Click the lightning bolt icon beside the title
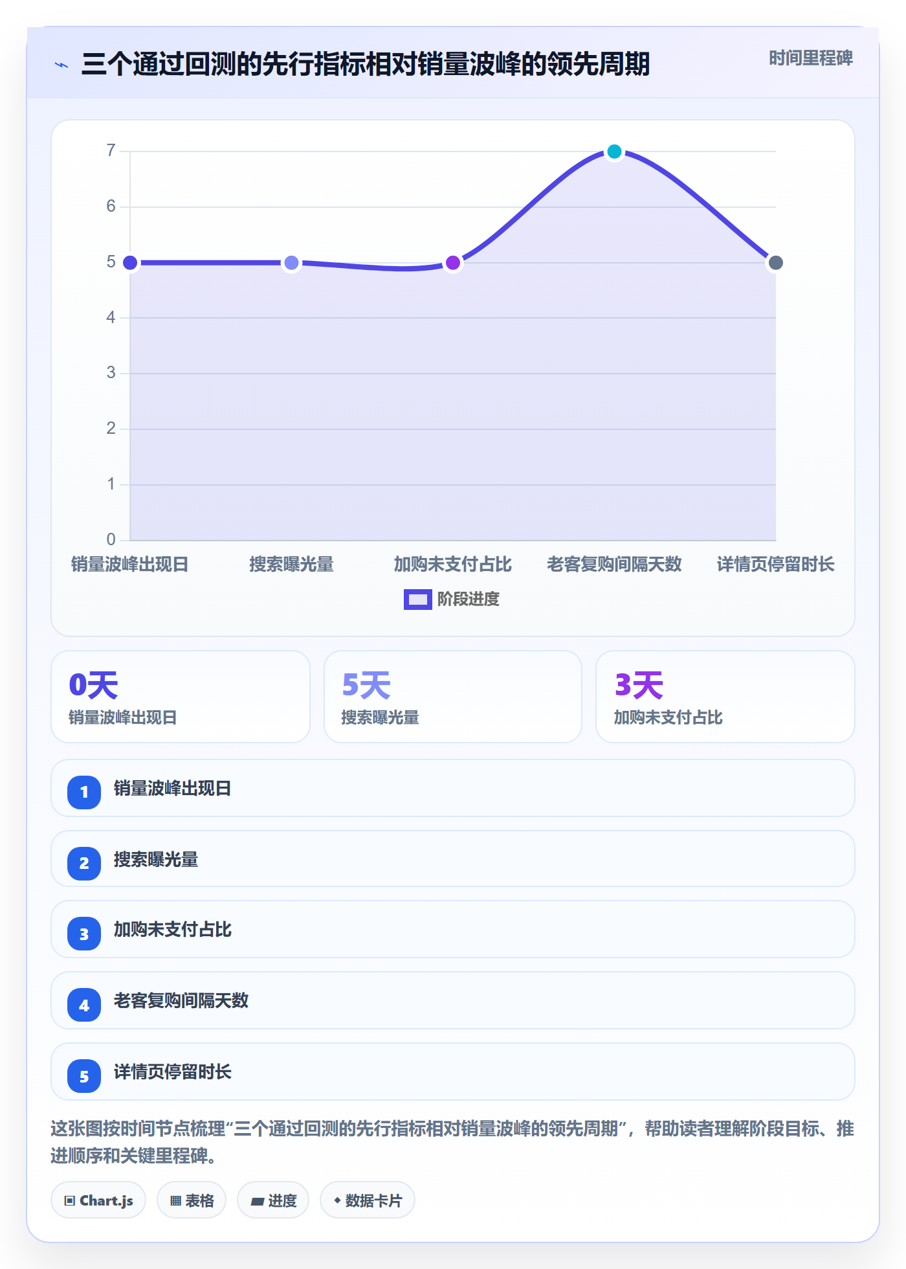Image resolution: width=906 pixels, height=1269 pixels. (x=61, y=65)
